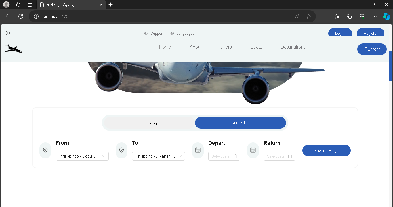Select the Destinations navigation item
The height and width of the screenshot is (207, 393).
tap(293, 47)
